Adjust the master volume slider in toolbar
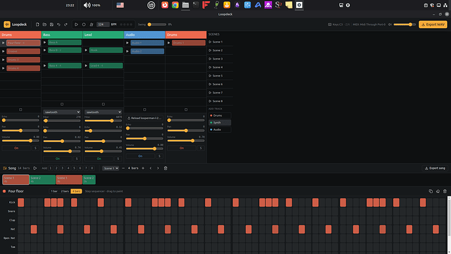 tap(405, 24)
